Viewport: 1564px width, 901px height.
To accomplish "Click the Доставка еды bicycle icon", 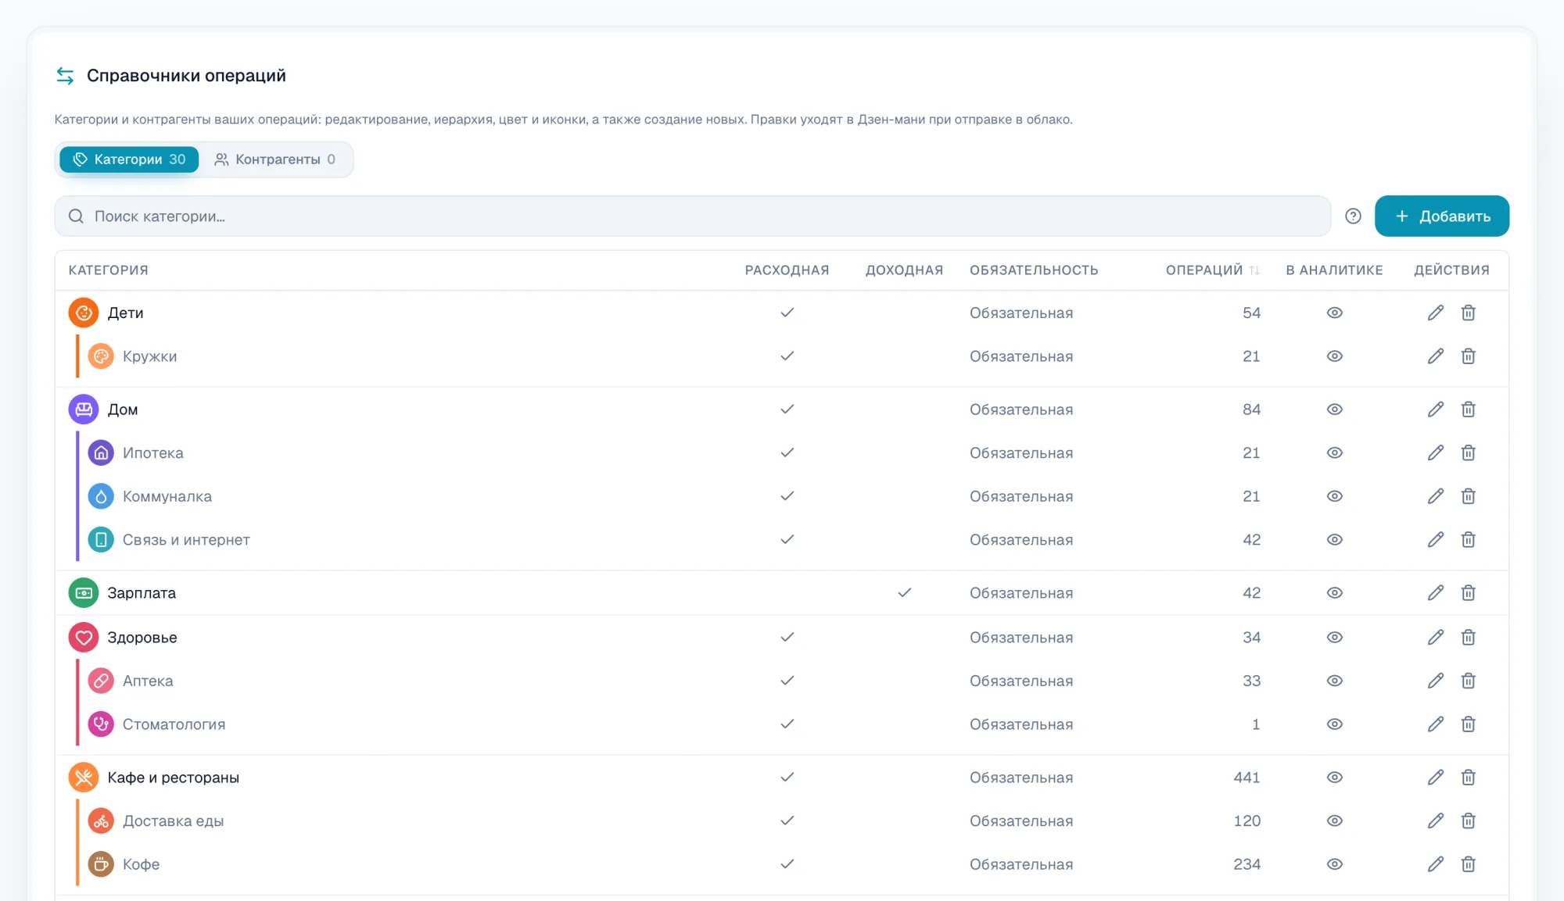I will (x=101, y=821).
